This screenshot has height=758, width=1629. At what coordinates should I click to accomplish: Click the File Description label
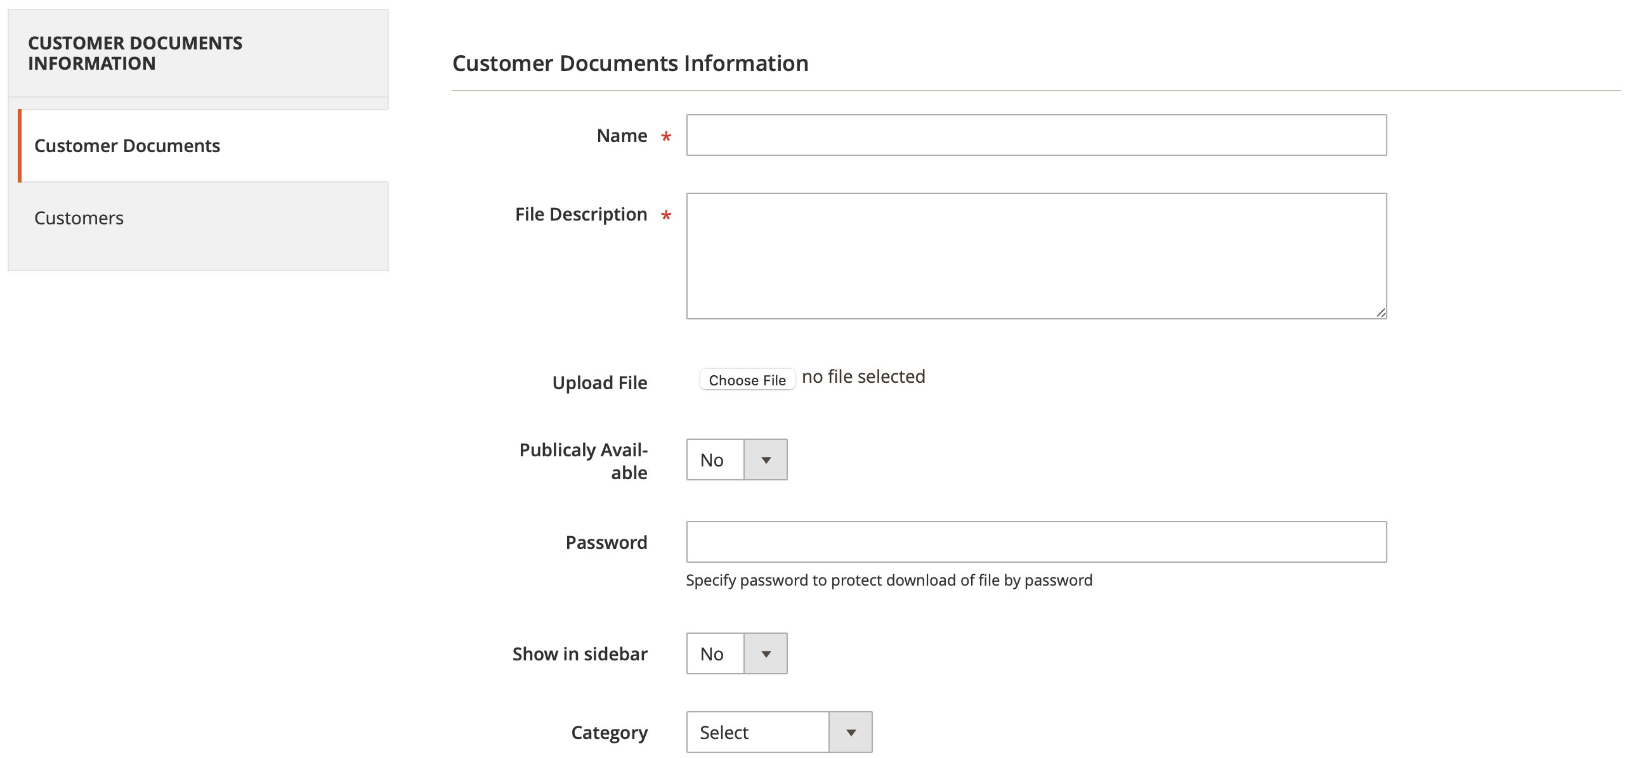[581, 214]
